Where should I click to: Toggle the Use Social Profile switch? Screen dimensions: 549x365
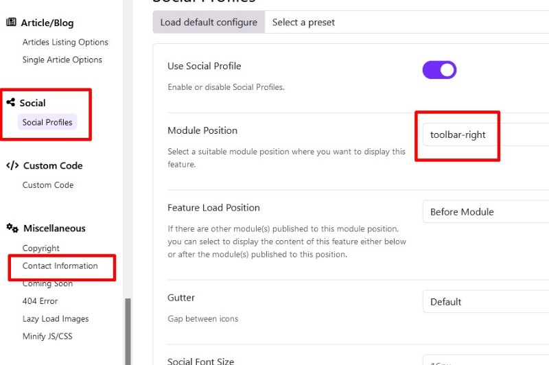pyautogui.click(x=439, y=69)
